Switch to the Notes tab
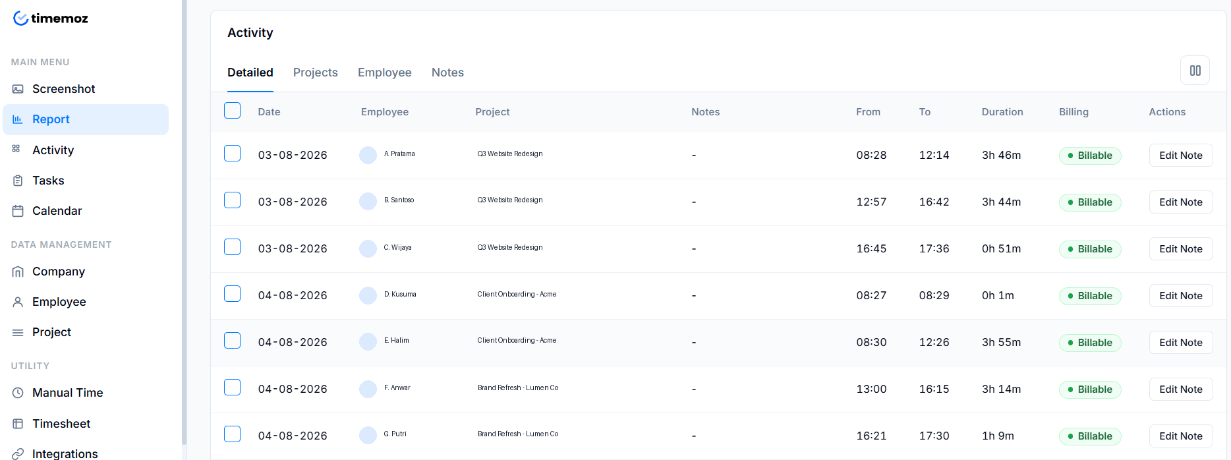Screen dimensions: 1231x460 447,72
